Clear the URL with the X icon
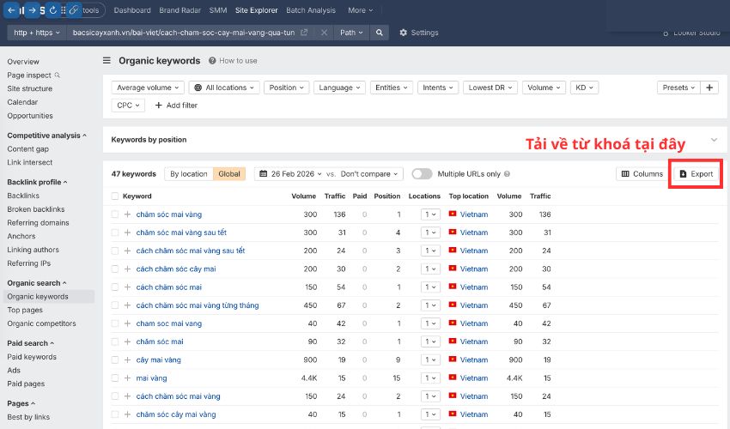 pyautogui.click(x=324, y=33)
